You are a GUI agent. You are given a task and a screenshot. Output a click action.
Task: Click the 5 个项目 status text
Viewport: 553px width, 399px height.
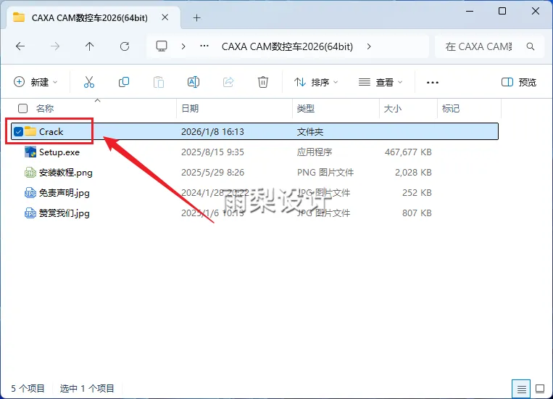(x=28, y=388)
